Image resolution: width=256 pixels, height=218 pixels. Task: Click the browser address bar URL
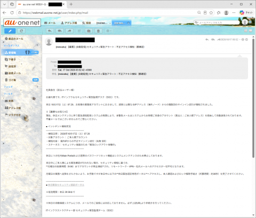coord(55,13)
